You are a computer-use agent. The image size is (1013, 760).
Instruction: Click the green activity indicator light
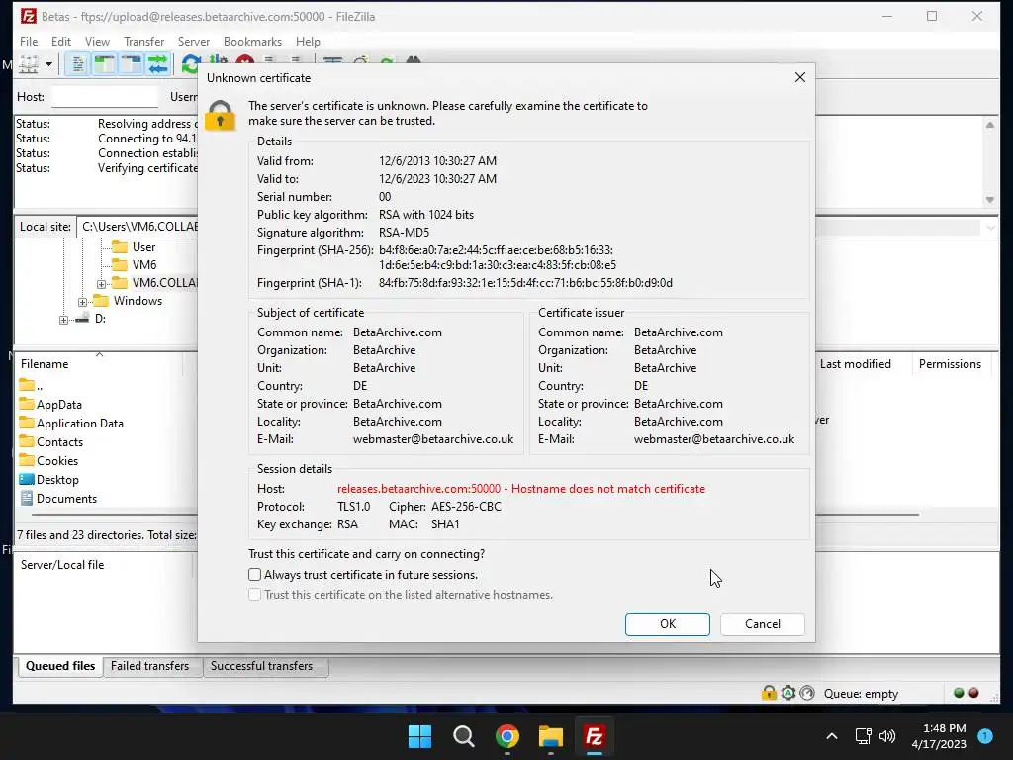pos(959,693)
